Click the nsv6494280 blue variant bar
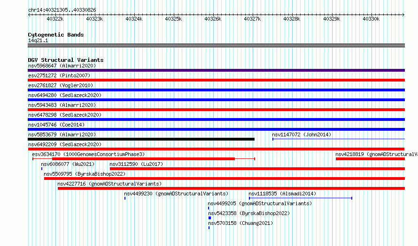The height and width of the screenshot is (246, 418). point(216,100)
